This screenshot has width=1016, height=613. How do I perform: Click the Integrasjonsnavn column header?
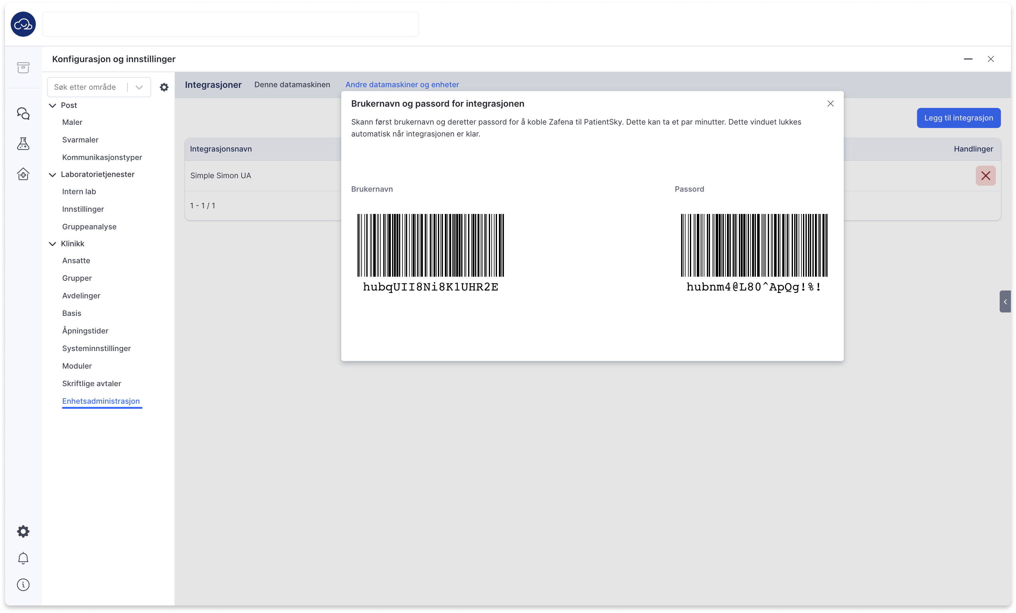click(221, 149)
